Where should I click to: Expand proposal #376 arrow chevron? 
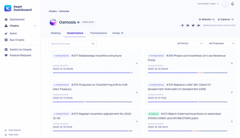point(232,63)
